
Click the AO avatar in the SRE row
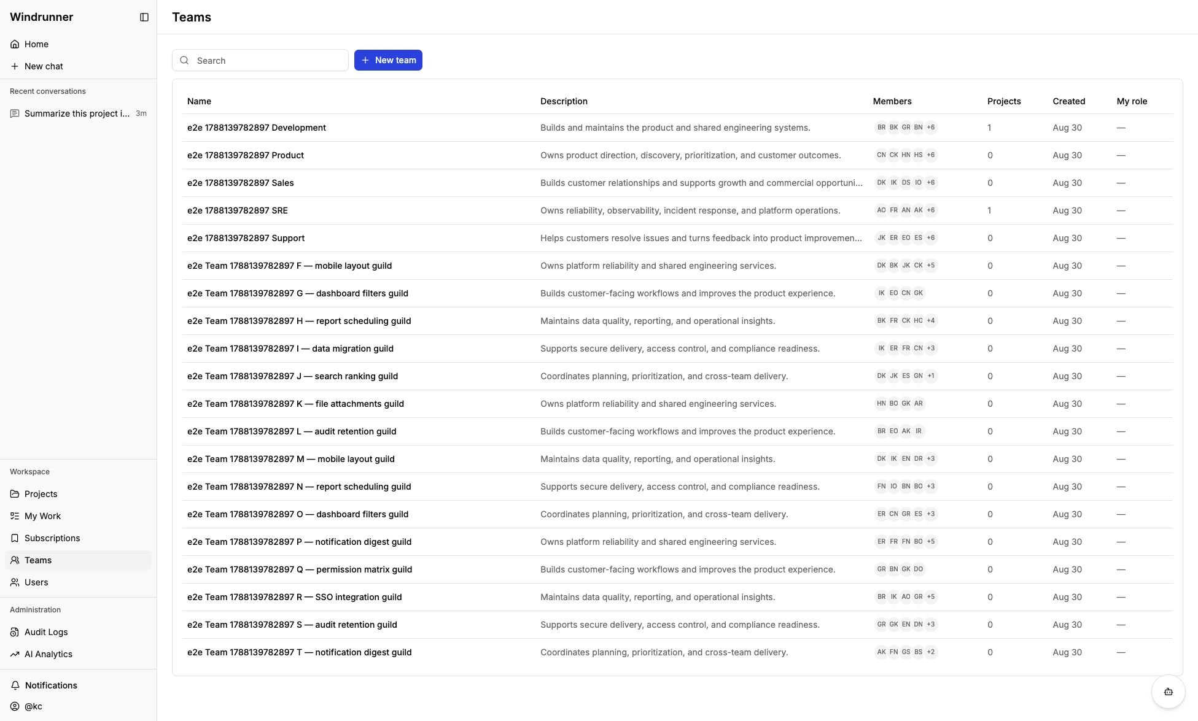pos(881,210)
